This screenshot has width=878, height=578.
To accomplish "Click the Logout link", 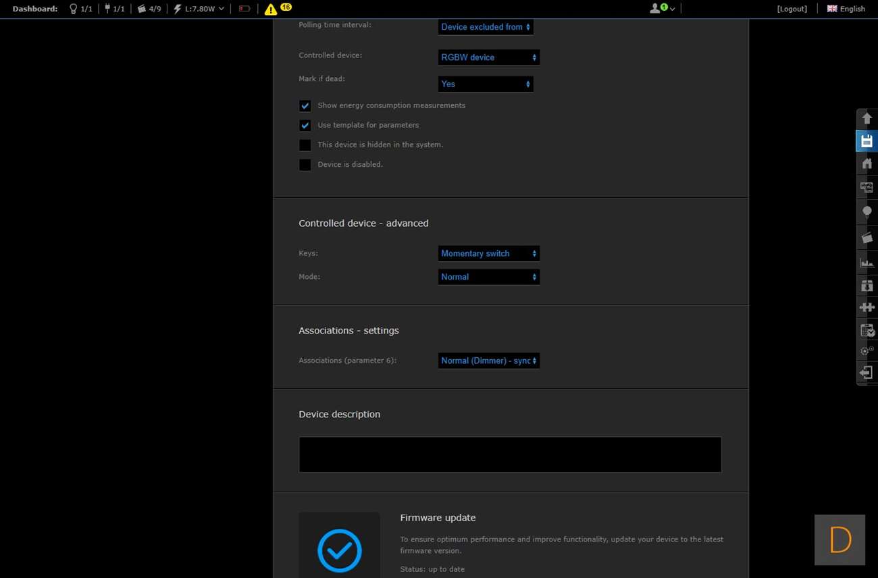I will click(x=792, y=9).
